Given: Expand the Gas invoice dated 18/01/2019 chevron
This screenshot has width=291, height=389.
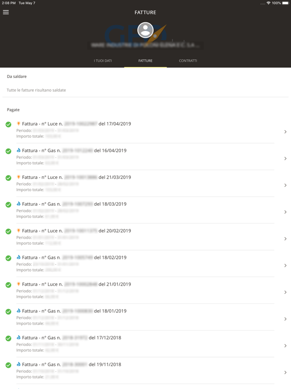Looking at the screenshot, I should pyautogui.click(x=285, y=319).
